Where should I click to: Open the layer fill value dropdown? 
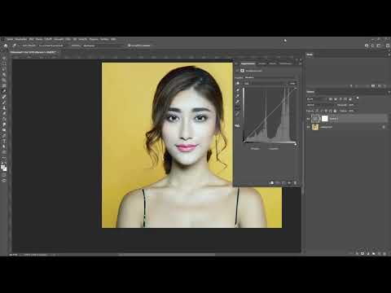(x=354, y=111)
